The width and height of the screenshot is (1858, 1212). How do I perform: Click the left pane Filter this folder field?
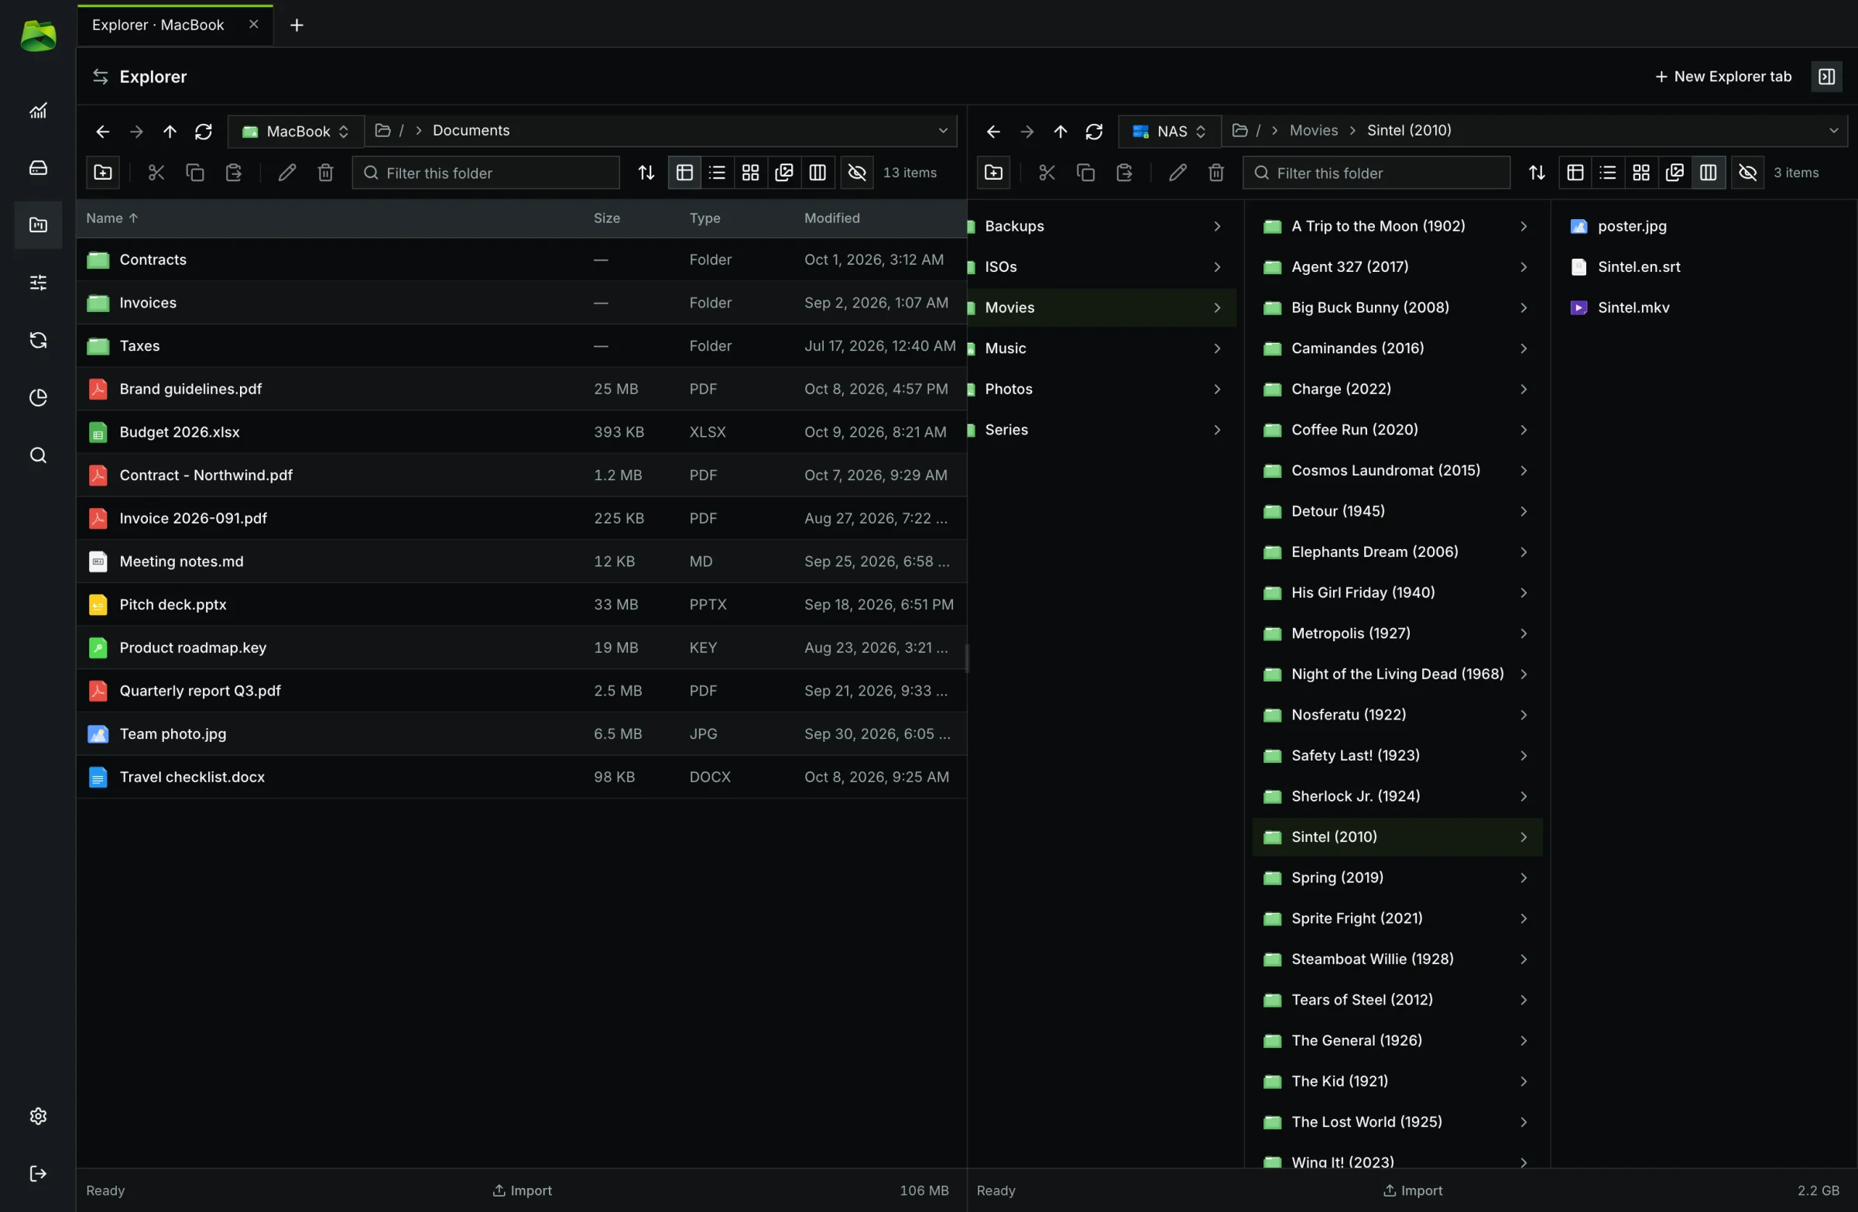click(485, 173)
